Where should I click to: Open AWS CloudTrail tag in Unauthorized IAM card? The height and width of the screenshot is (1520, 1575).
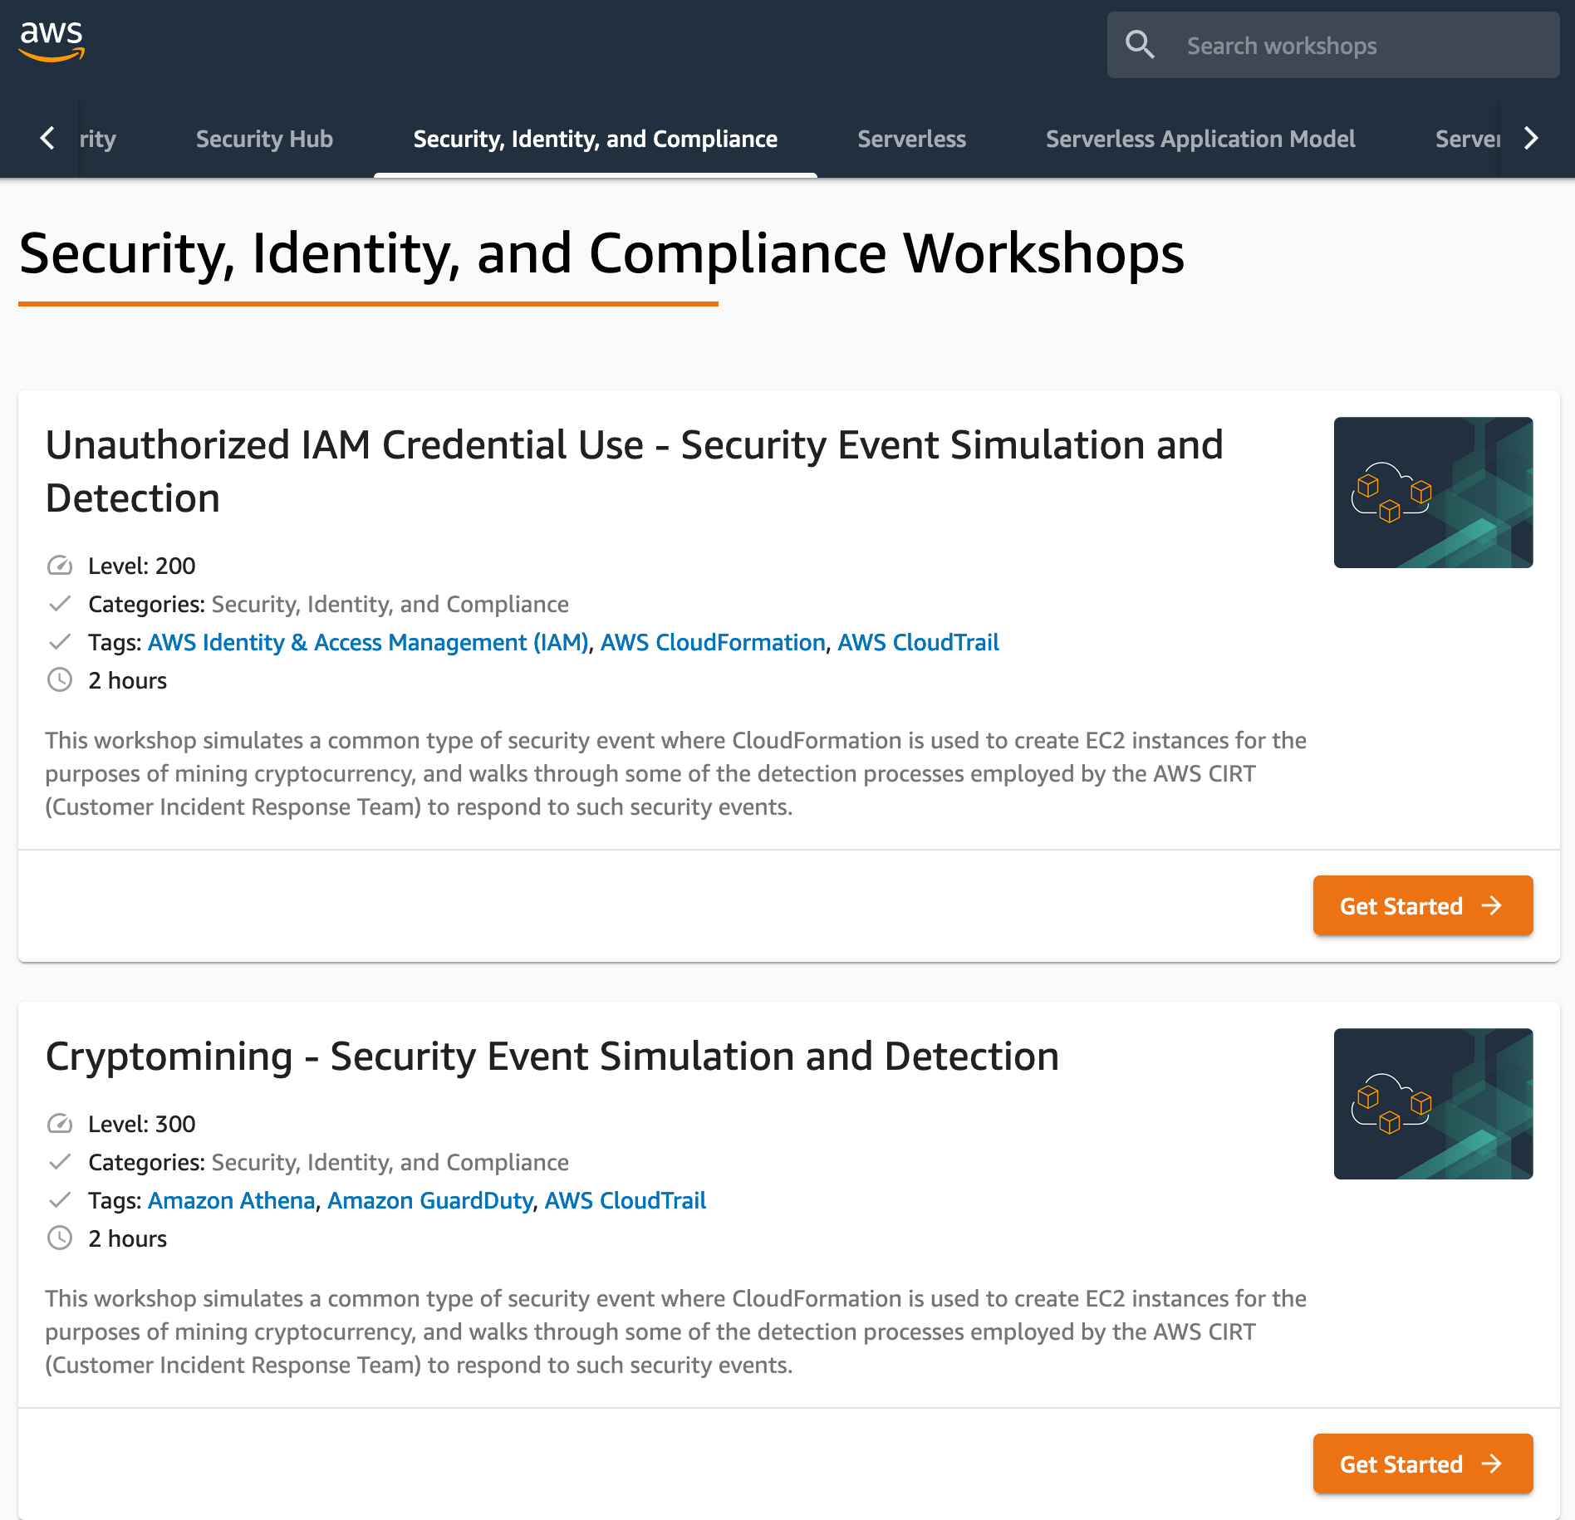click(918, 642)
